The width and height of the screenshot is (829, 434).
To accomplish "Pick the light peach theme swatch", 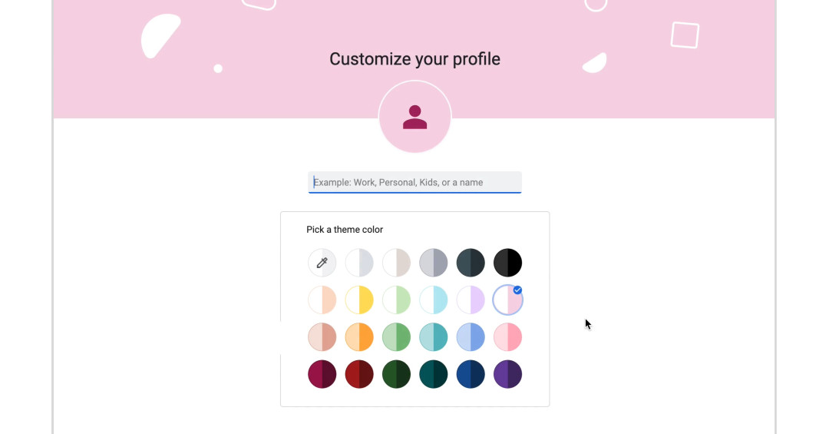I will click(x=322, y=300).
